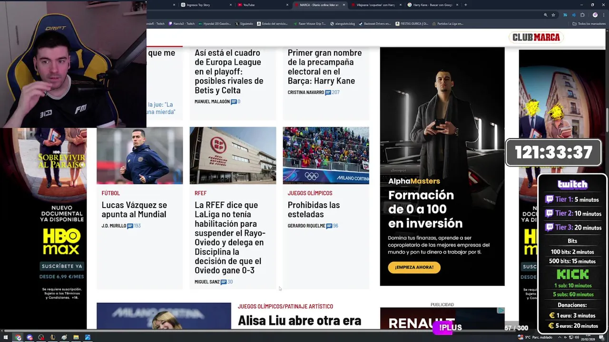
Task: Click the Lucas Vázquez training photo
Action: [x=139, y=155]
